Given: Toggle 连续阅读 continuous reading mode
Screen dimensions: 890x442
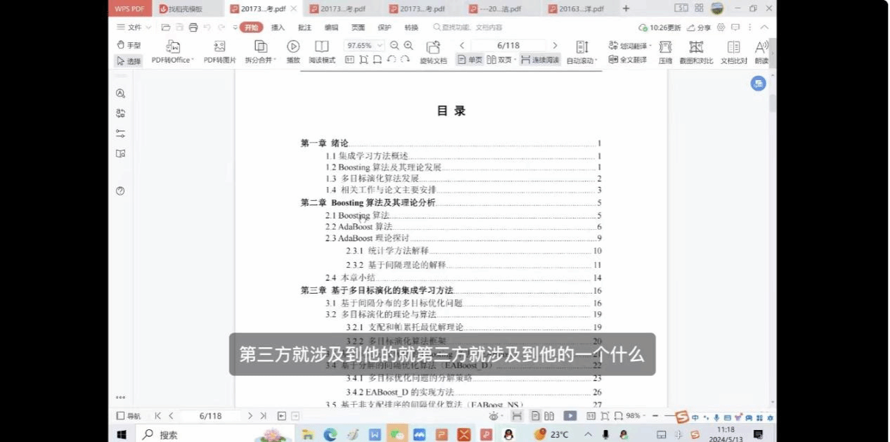Looking at the screenshot, I should [x=540, y=60].
